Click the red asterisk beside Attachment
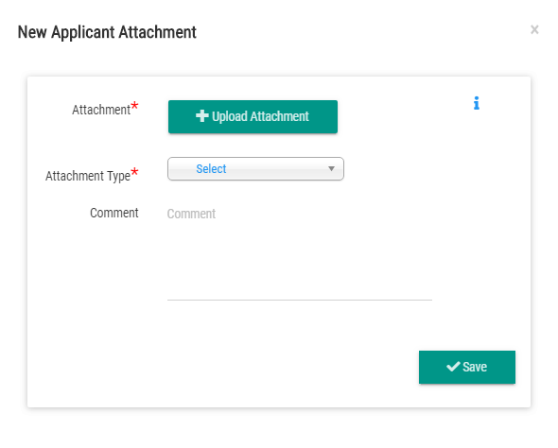This screenshot has width=558, height=448. (134, 106)
